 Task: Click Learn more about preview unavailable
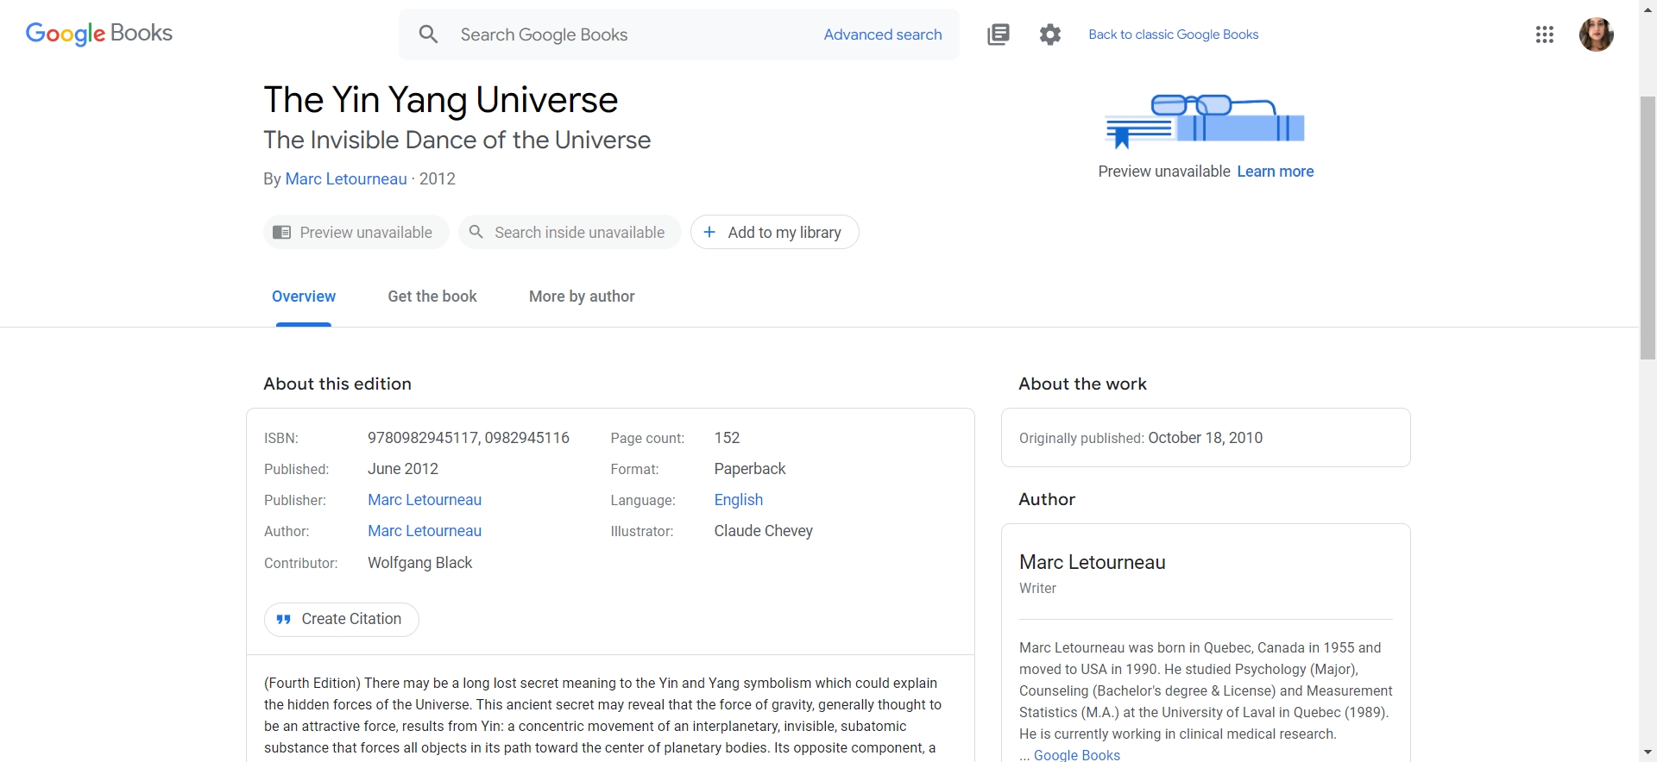tap(1275, 172)
